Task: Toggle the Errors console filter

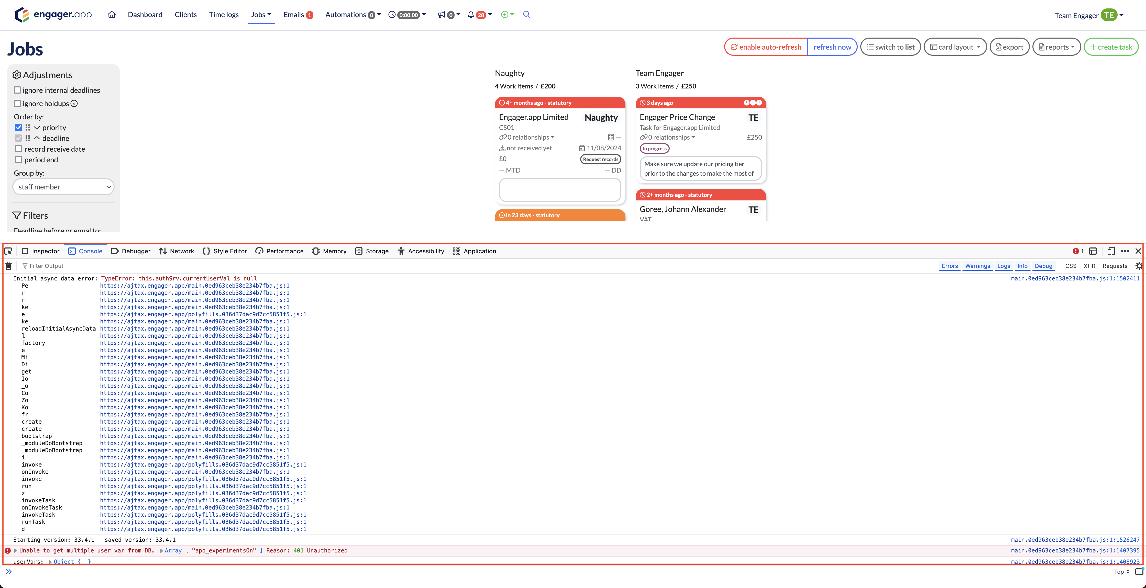Action: (x=950, y=266)
